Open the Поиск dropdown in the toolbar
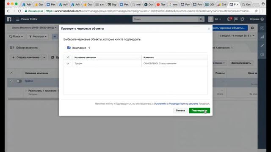The width and height of the screenshot is (271, 152). [x=16, y=36]
